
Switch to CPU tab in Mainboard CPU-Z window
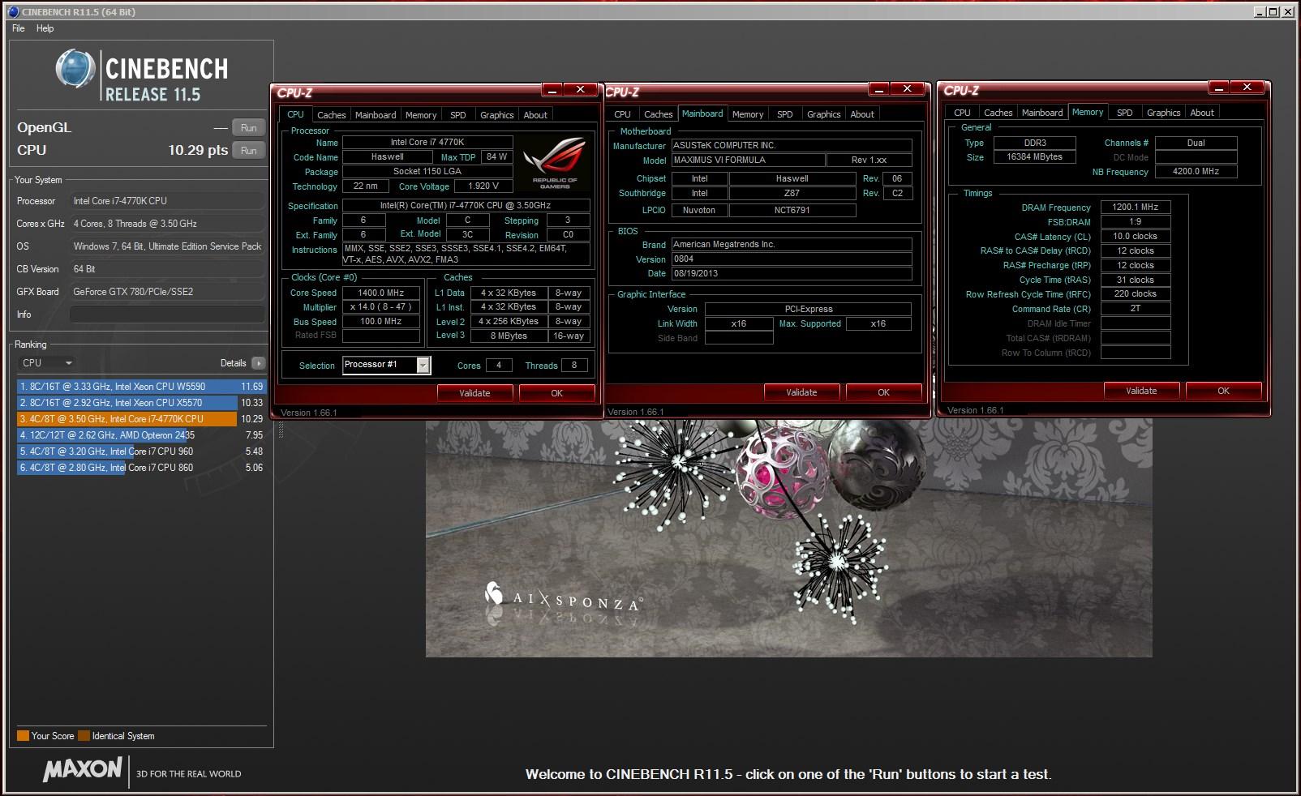point(622,114)
